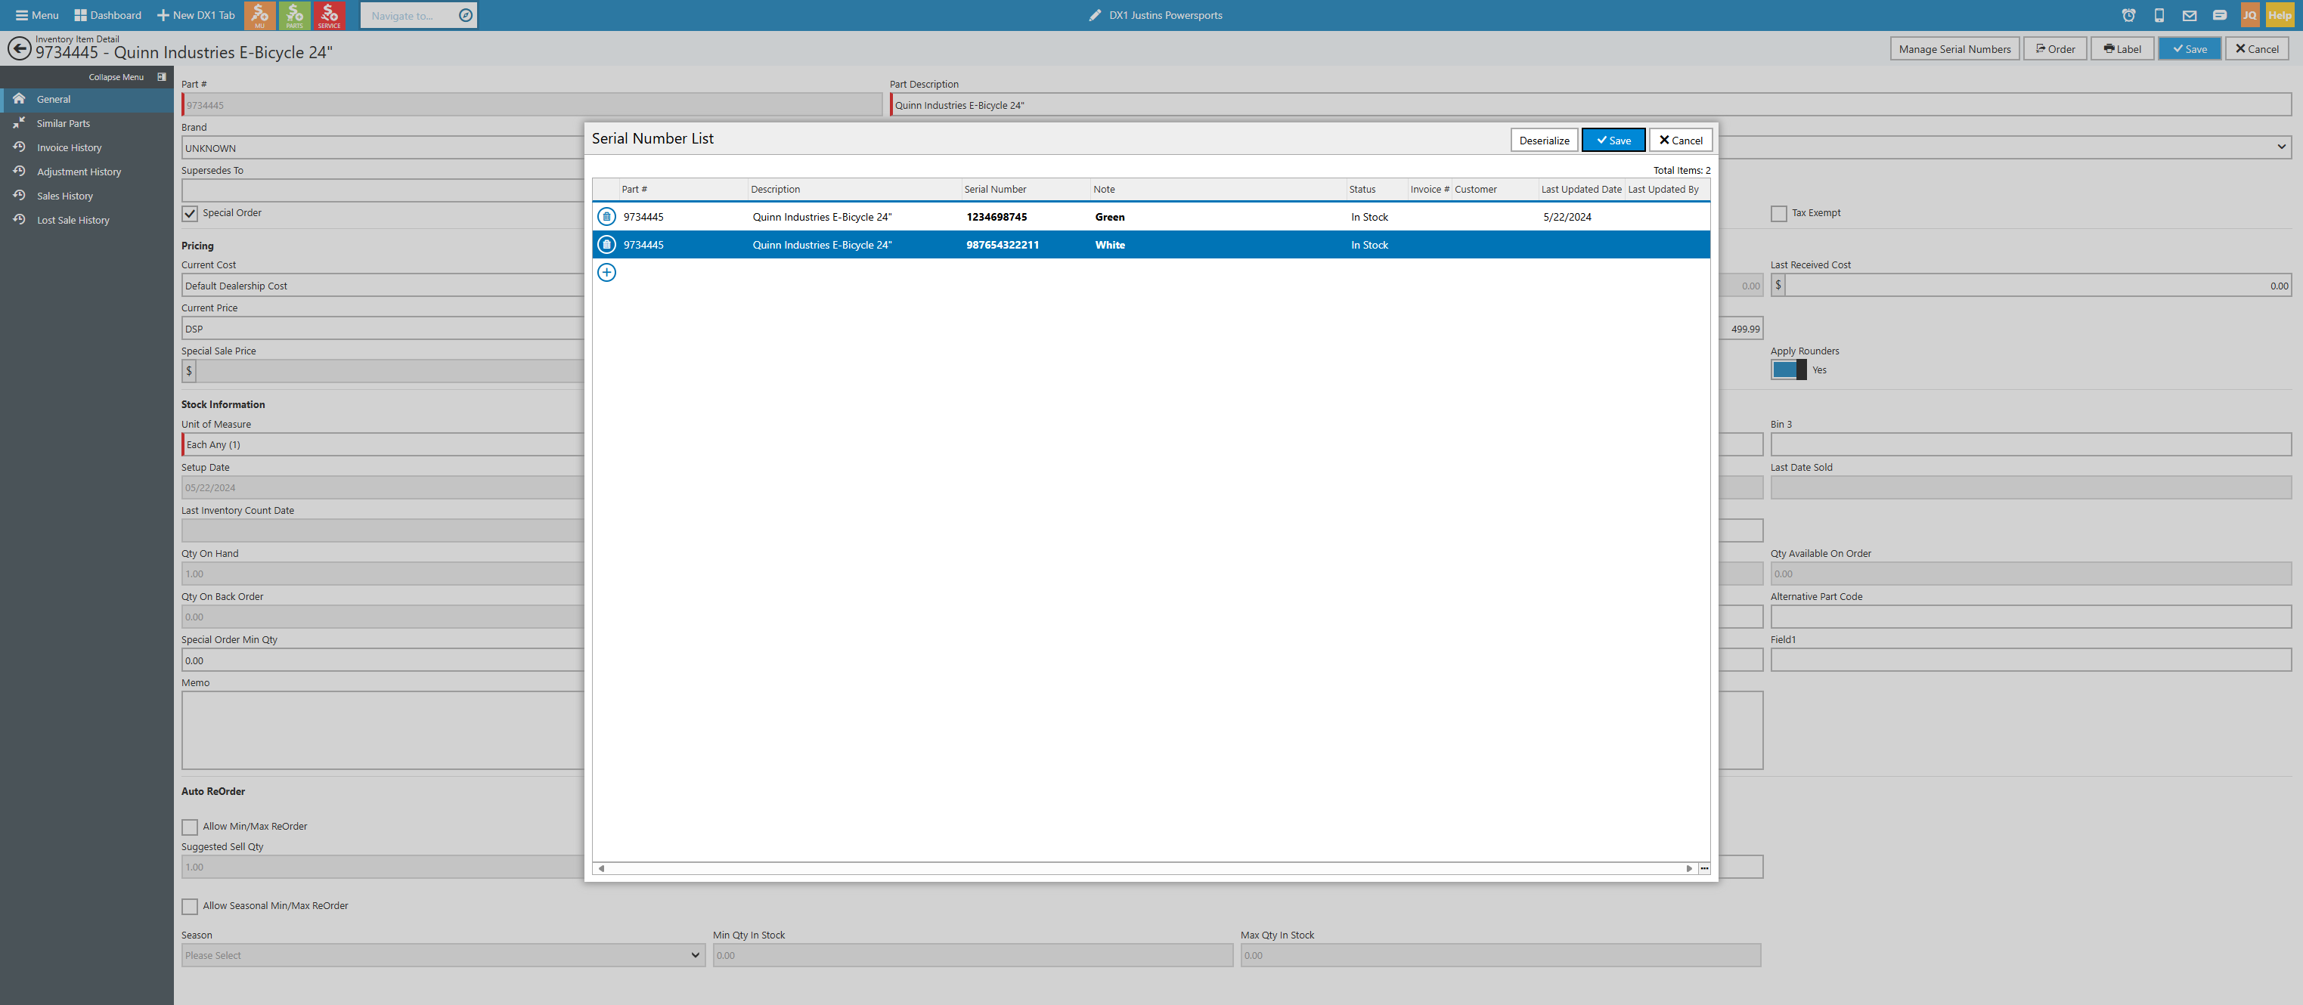Open the dropdown arrow right of the Brand row
The width and height of the screenshot is (2303, 1005).
point(2280,147)
